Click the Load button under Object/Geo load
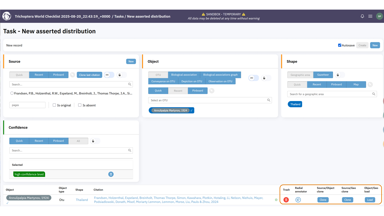384x216 pixels. 370,200
